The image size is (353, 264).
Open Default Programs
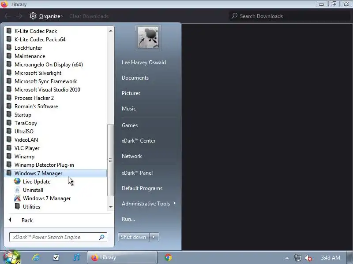(x=142, y=188)
